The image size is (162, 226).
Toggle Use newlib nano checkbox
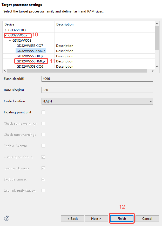click(x=43, y=168)
